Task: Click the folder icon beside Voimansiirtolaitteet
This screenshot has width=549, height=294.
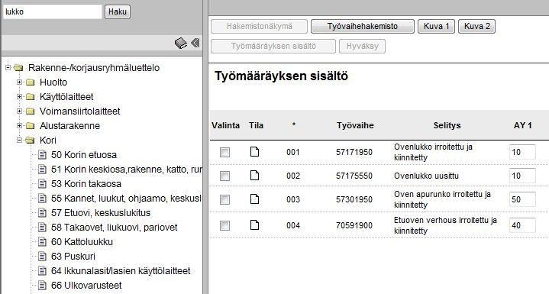Action: [x=31, y=111]
